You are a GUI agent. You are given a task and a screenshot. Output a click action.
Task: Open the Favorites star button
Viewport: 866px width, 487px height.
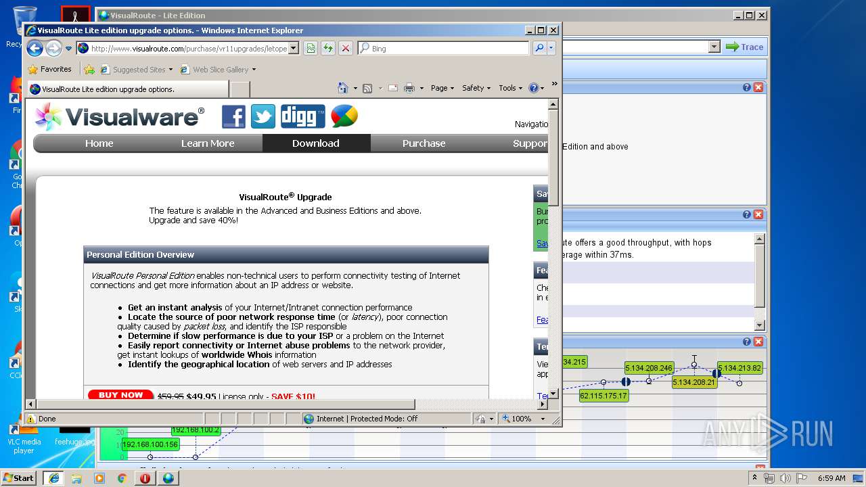coord(49,69)
